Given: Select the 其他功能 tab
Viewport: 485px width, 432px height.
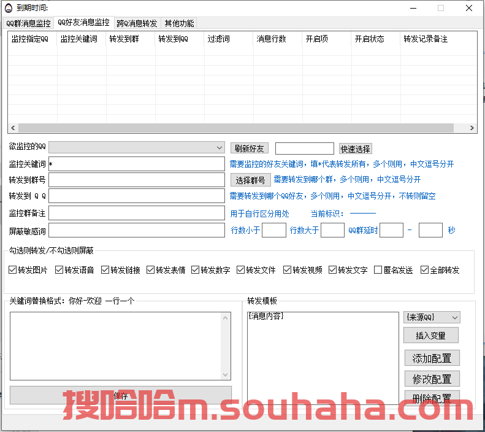Looking at the screenshot, I should [x=179, y=23].
